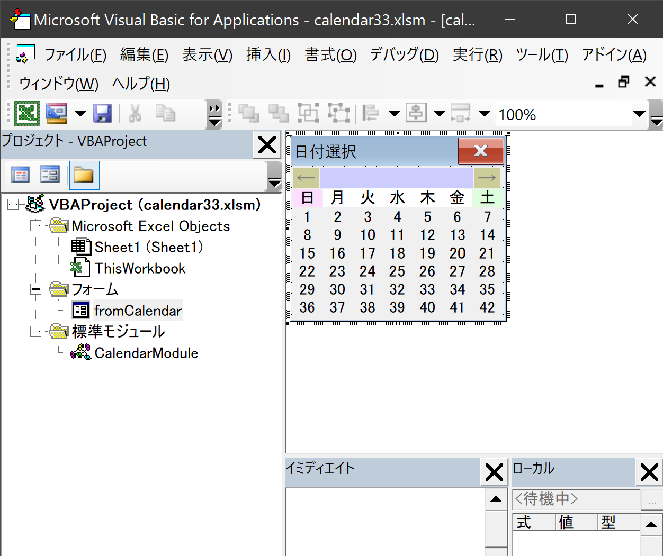
Task: Collapse the VBAProject (calendar33.xlsm) node
Action: 13,205
